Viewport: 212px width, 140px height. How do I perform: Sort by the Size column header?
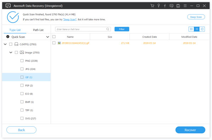tap(110, 37)
